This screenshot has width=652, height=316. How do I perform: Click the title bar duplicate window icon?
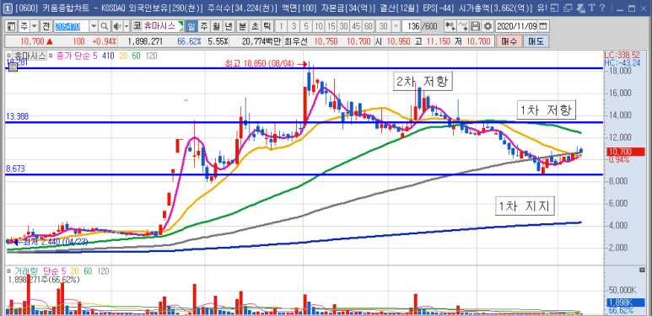click(x=568, y=8)
